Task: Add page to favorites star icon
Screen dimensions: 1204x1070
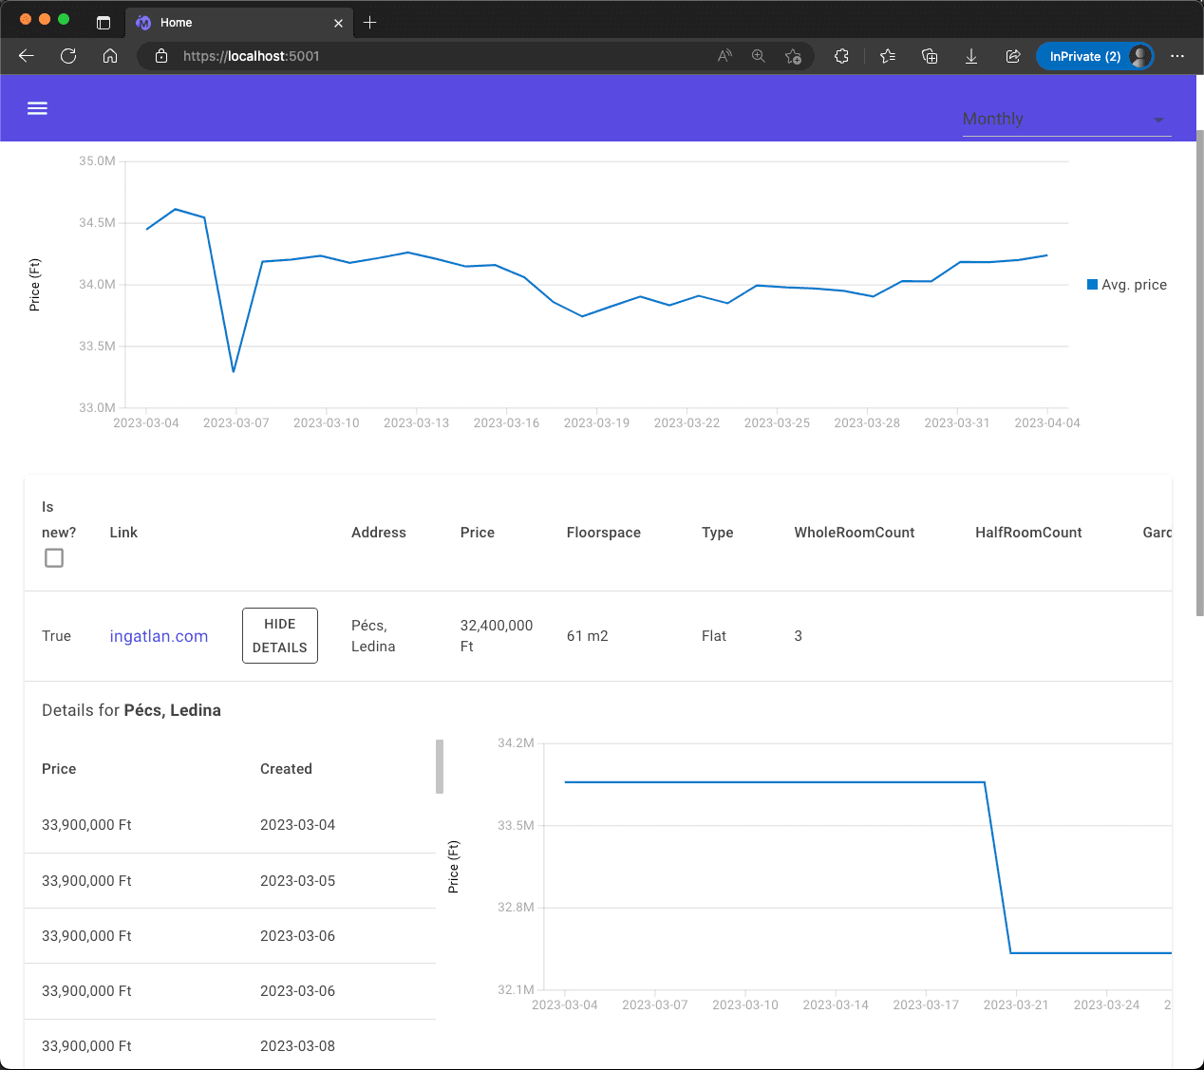Action: click(793, 56)
